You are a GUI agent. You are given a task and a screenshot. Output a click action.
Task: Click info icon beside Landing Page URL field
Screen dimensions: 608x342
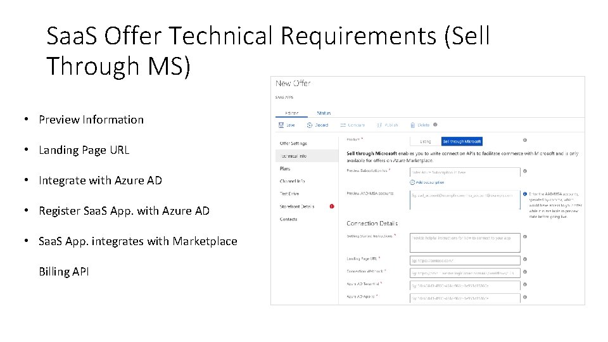point(524,259)
